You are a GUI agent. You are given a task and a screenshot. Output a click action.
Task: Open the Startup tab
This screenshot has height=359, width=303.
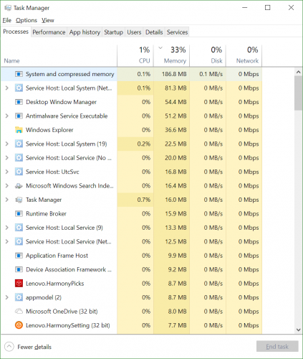pos(113,32)
